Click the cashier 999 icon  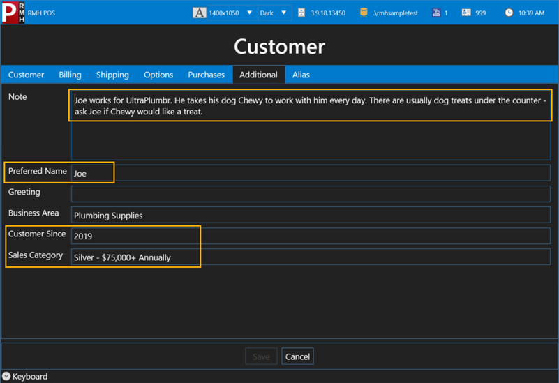pyautogui.click(x=466, y=13)
